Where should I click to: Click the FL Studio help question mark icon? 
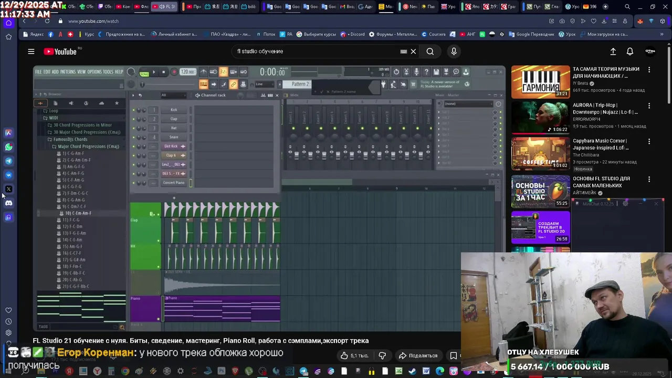click(426, 71)
